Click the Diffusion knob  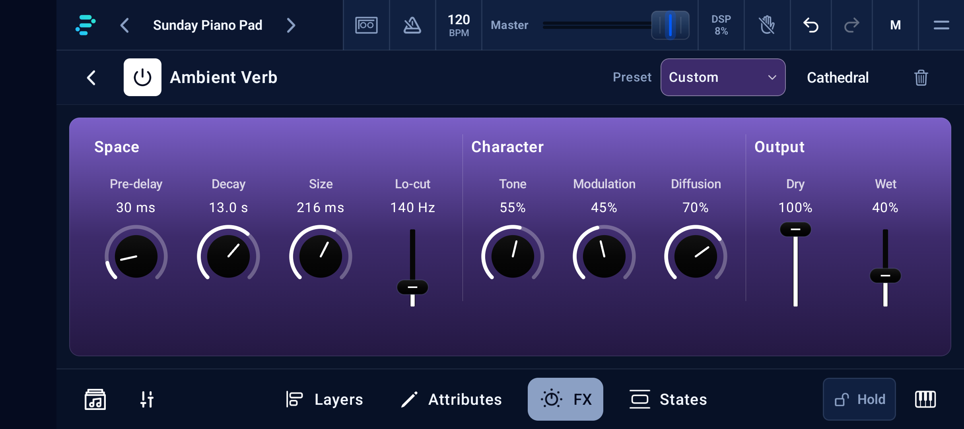pos(696,256)
